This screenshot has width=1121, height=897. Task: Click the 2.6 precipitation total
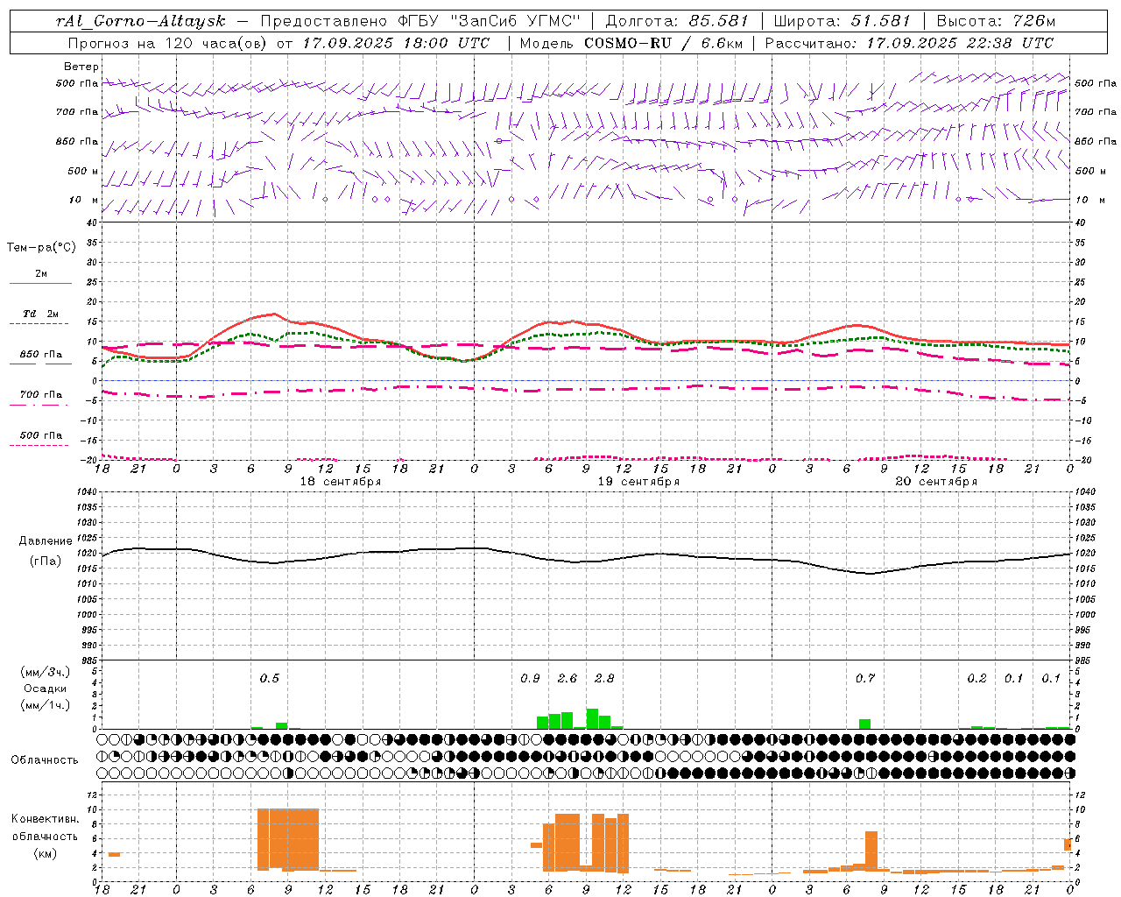click(568, 678)
